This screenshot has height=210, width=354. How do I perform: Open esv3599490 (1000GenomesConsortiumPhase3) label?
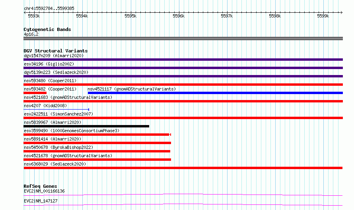click(72, 131)
